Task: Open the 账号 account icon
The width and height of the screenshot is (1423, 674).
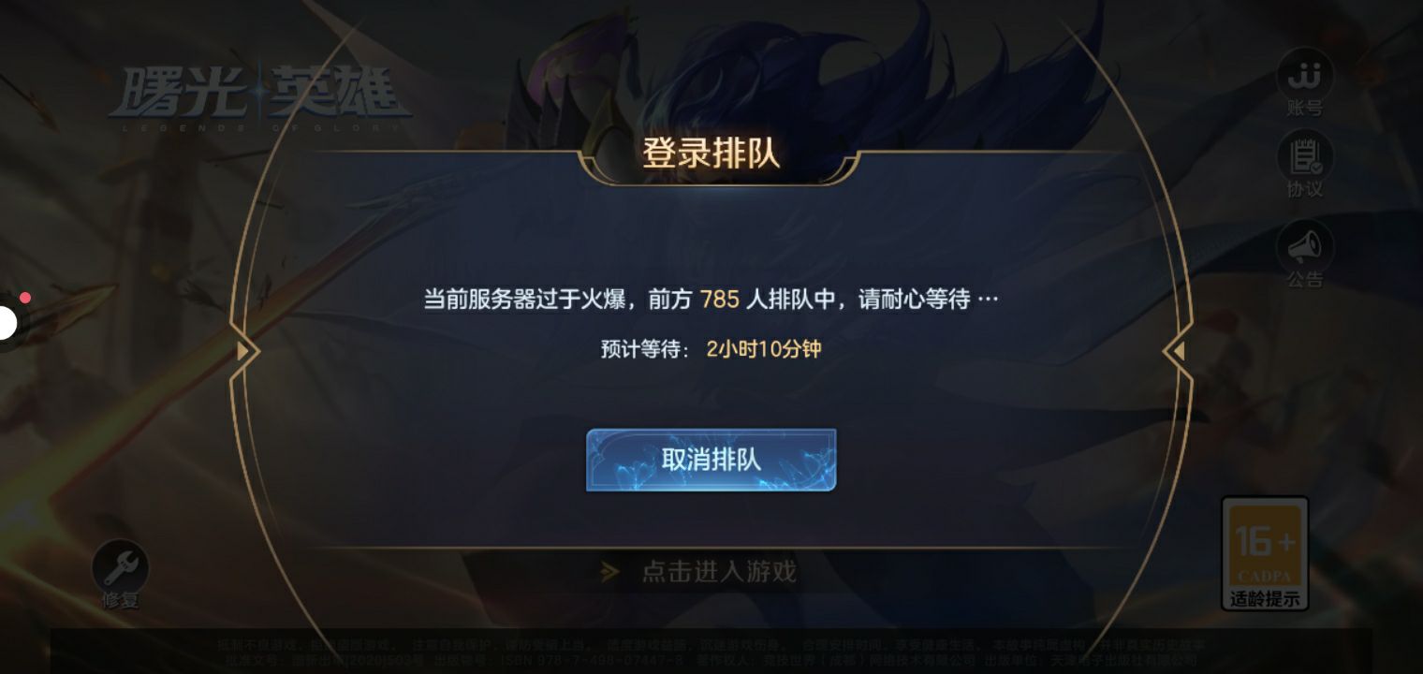Action: tap(1305, 82)
